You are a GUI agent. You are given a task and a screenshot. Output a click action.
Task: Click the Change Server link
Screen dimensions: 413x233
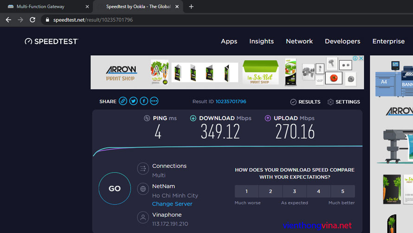172,204
